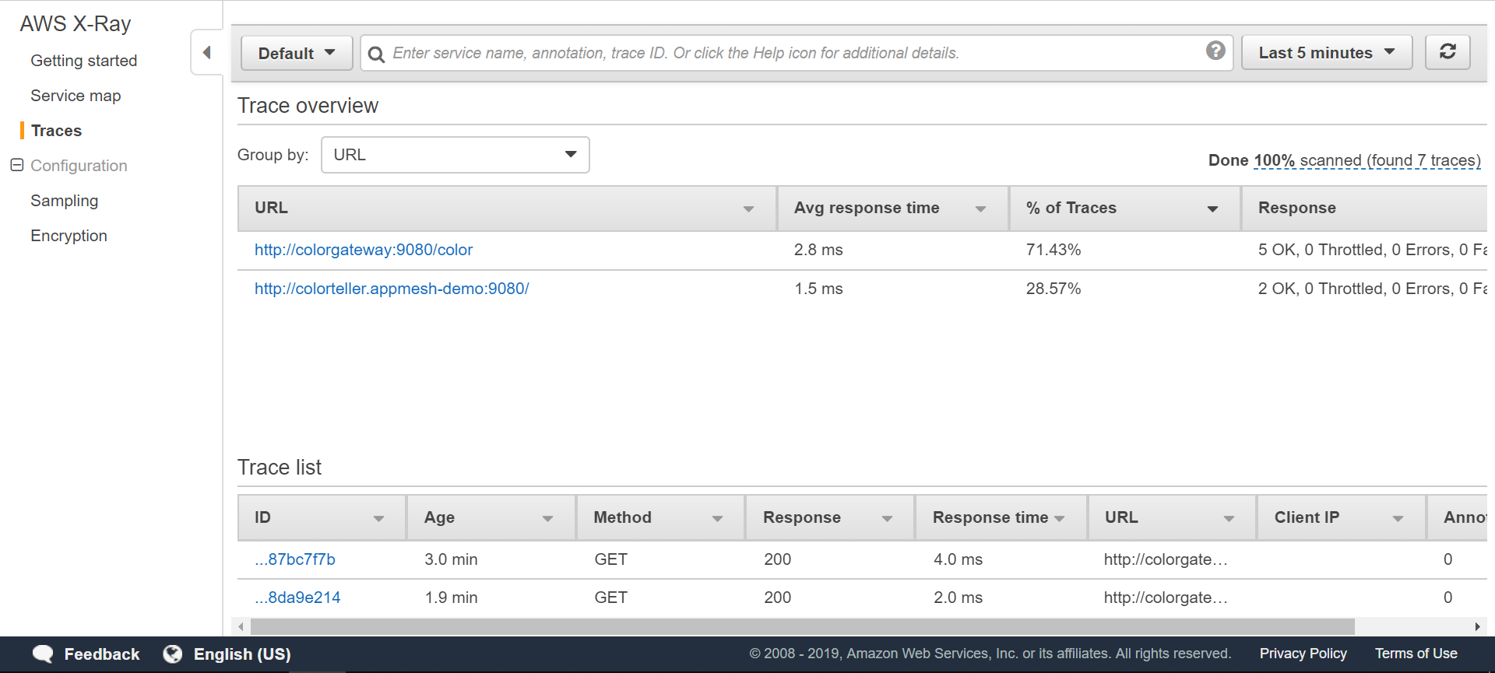
Task: Open the search help question icon
Action: pos(1215,51)
